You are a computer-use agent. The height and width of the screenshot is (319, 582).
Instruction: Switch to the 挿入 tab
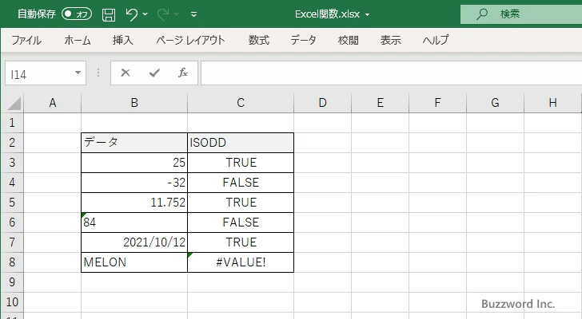coord(123,40)
